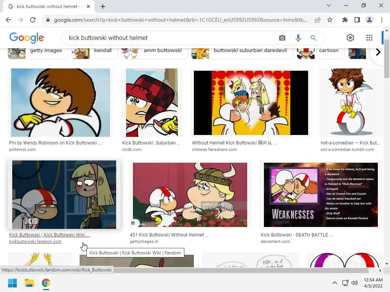Open gettyimages Viking helmet image
Viewport: 390px width, 292px height.
click(190, 195)
